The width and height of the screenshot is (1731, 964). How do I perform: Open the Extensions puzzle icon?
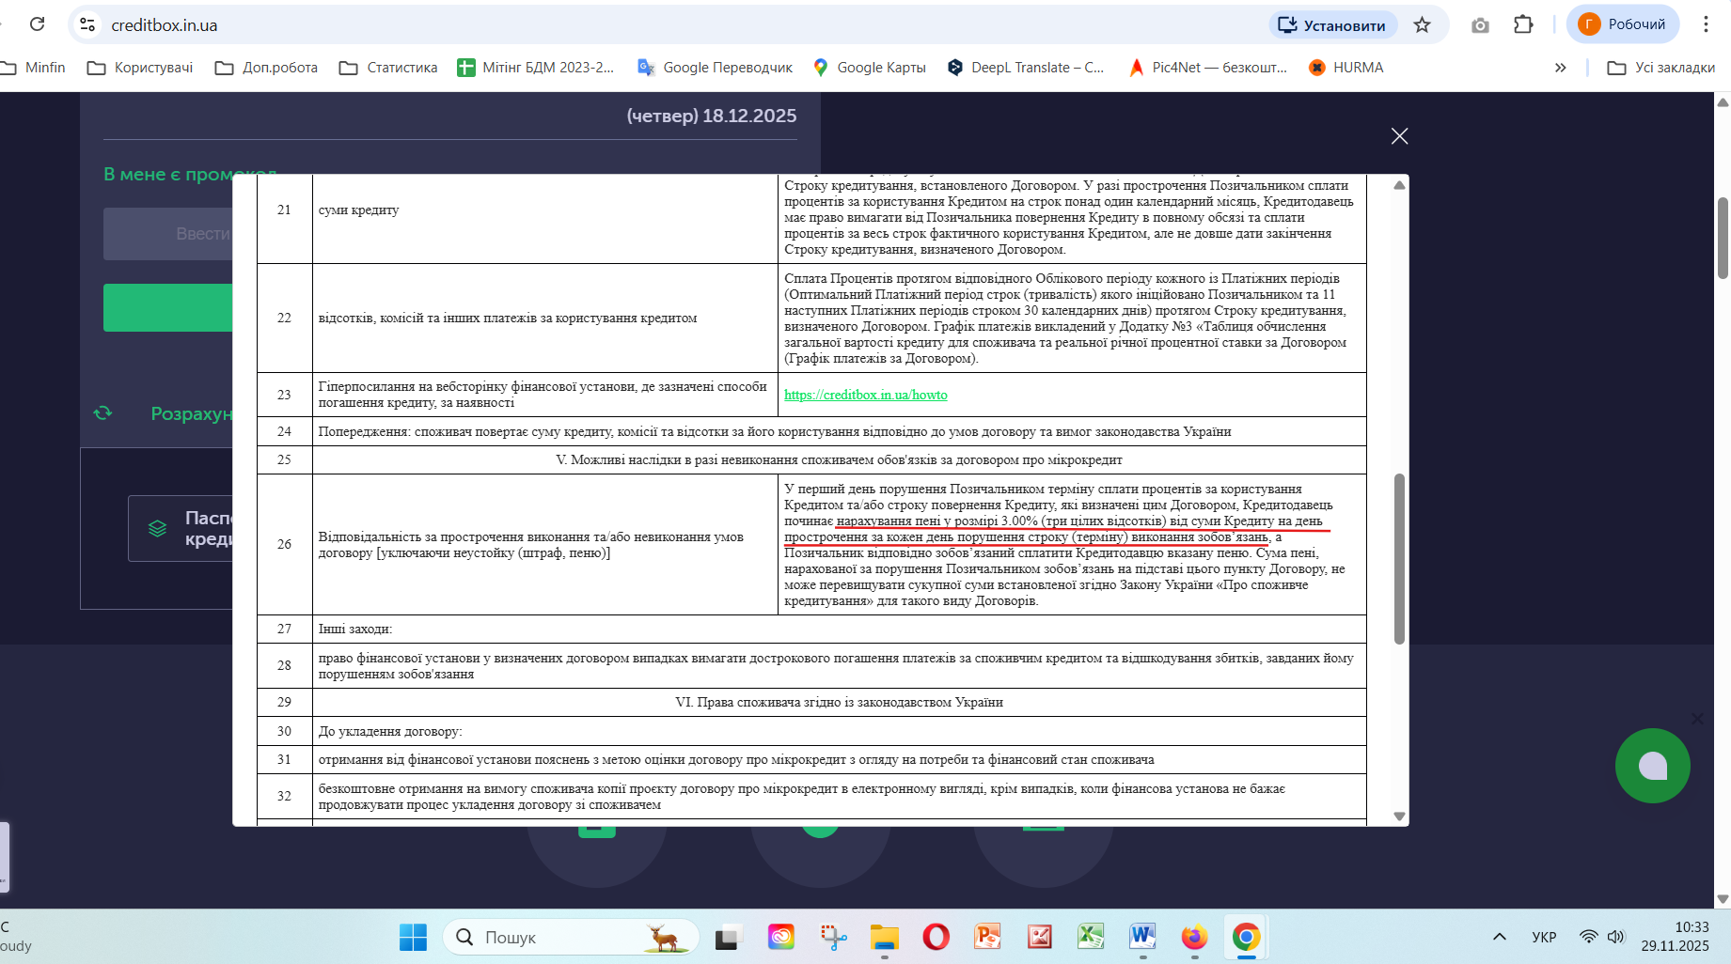(x=1523, y=25)
